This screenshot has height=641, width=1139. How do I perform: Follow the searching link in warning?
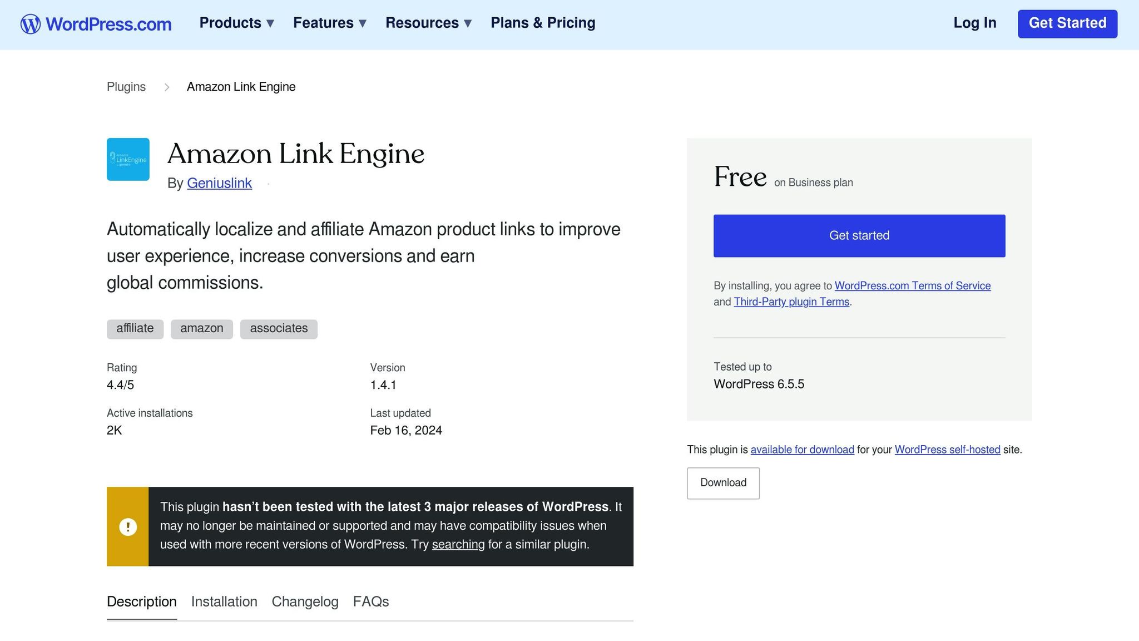pos(458,544)
